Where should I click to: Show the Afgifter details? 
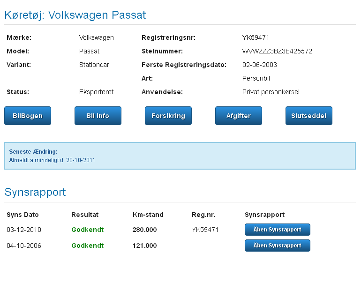(x=239, y=116)
